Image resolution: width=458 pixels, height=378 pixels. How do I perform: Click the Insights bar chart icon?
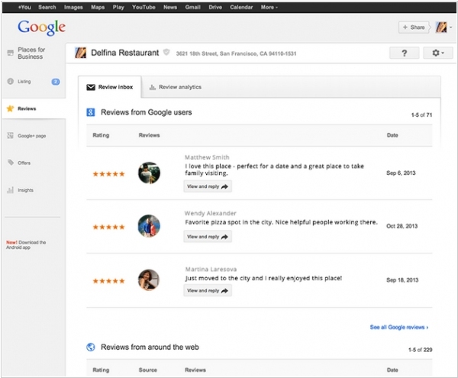(x=10, y=190)
